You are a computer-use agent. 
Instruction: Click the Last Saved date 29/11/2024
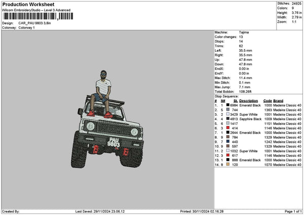tap(102, 211)
